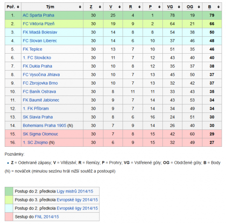Open Ligy mistrů 2014/15 link
The width and height of the screenshot is (226, 224).
click(75, 192)
